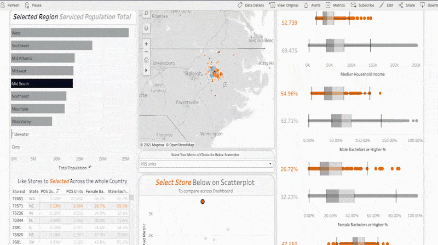Image resolution: width=438 pixels, height=245 pixels.
Task: Open the Metrics panel
Action: tap(335, 5)
